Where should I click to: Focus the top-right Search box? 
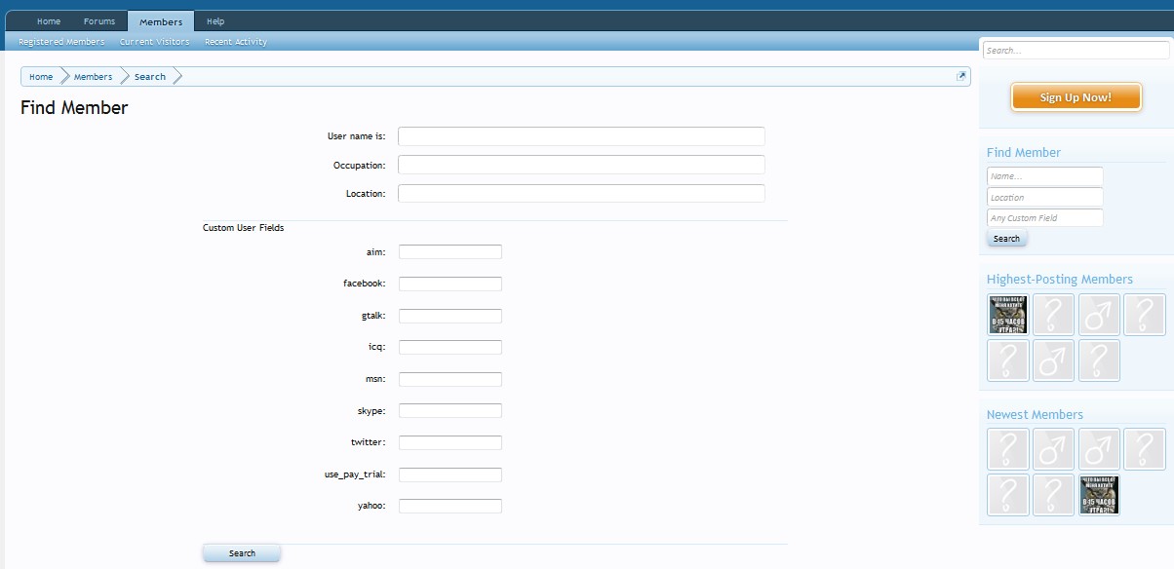1076,50
